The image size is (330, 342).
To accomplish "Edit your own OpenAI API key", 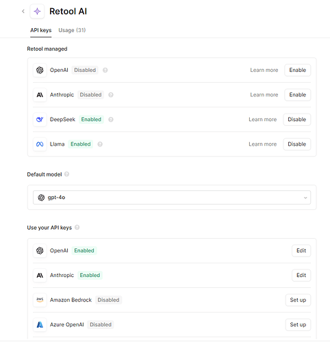I will (x=301, y=250).
